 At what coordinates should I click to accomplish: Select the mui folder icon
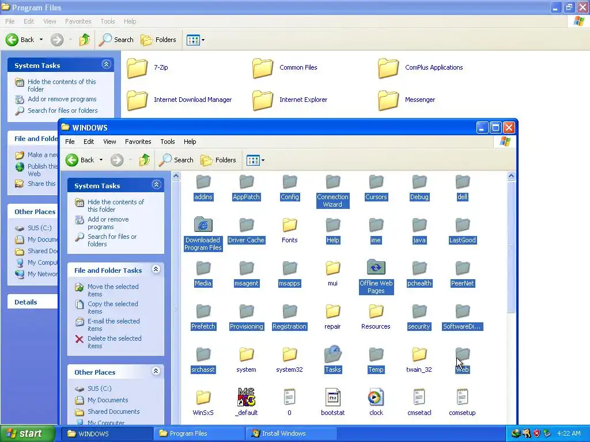pos(332,268)
